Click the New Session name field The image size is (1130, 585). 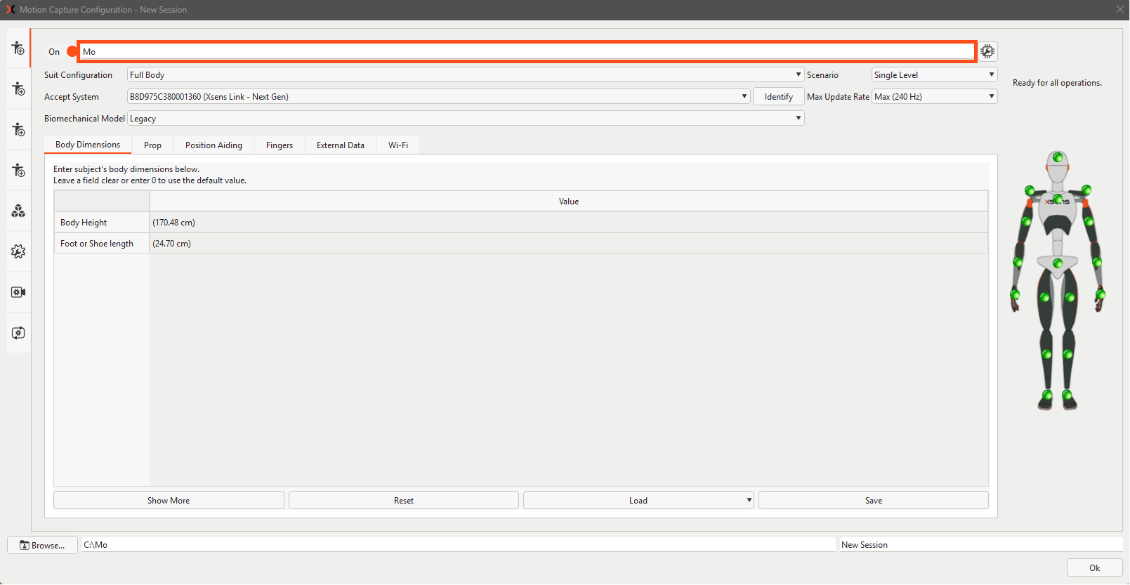click(980, 545)
